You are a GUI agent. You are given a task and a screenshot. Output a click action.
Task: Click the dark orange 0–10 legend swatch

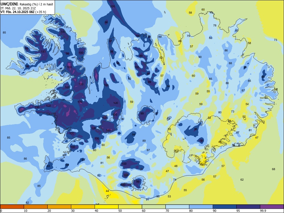[x=12, y=207]
